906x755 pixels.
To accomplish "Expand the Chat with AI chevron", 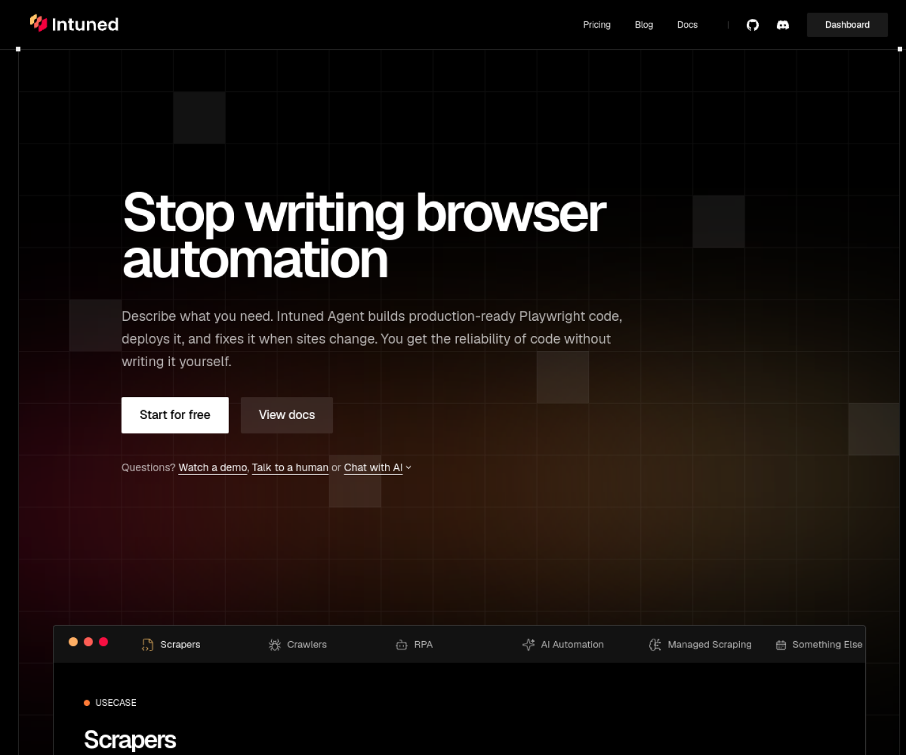I will 408,467.
